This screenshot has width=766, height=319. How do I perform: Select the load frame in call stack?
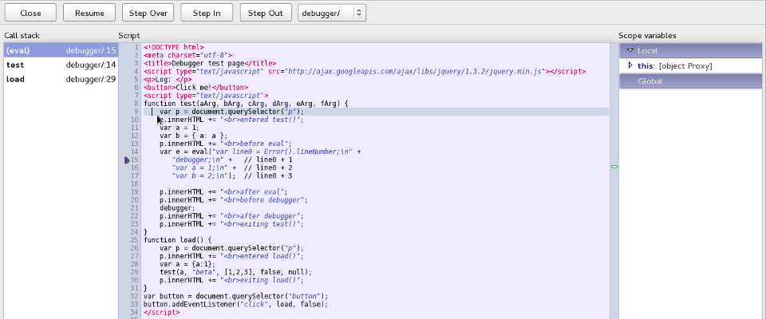point(60,79)
